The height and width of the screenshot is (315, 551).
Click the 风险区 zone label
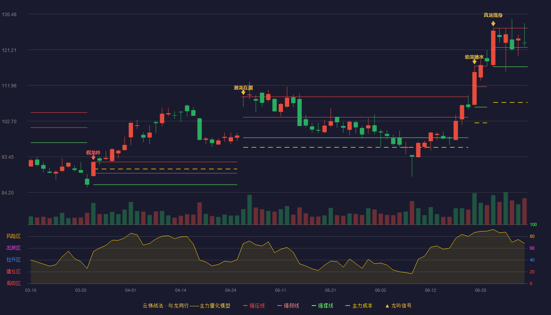click(13, 236)
